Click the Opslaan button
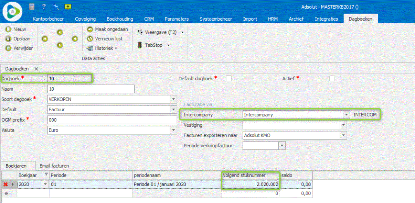Screen dimensions: 415x203 (20, 39)
